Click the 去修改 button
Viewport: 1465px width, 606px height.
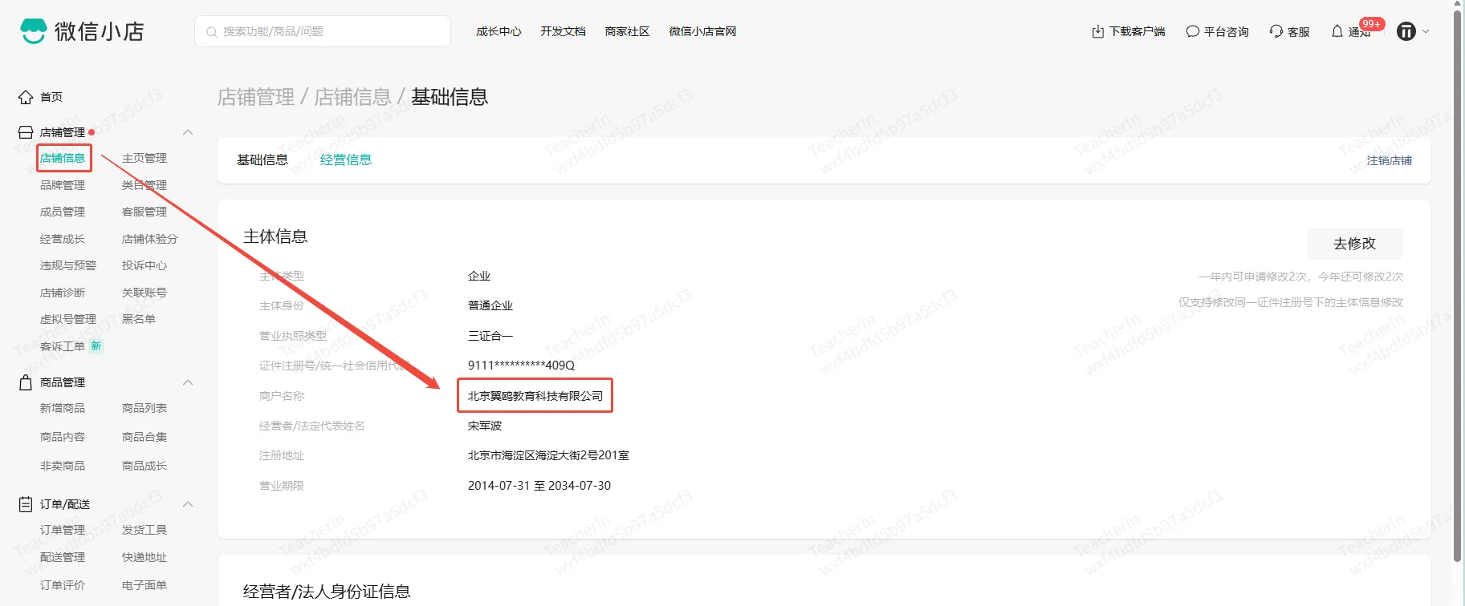pyautogui.click(x=1355, y=244)
